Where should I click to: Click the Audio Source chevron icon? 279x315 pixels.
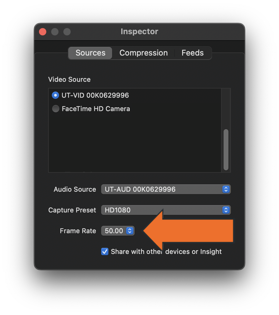226,189
